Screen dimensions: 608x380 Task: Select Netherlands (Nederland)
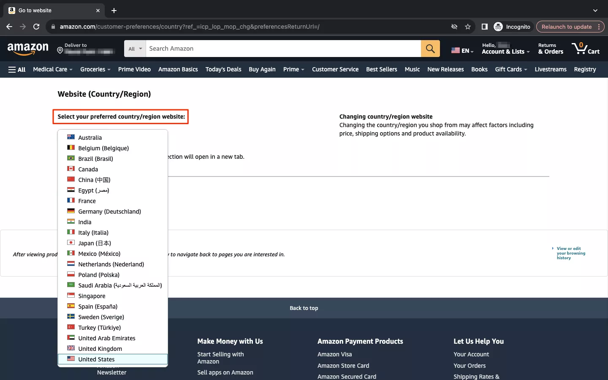pos(113,264)
